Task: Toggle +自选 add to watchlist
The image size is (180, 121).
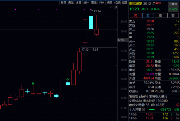Action: 117,3
